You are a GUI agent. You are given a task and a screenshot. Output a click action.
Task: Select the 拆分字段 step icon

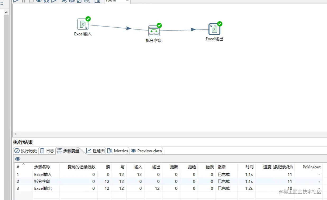point(154,31)
